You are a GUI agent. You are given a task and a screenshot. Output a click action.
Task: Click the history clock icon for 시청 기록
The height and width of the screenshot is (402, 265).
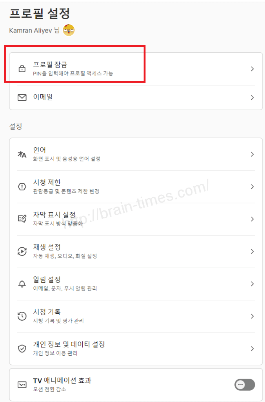point(22,316)
